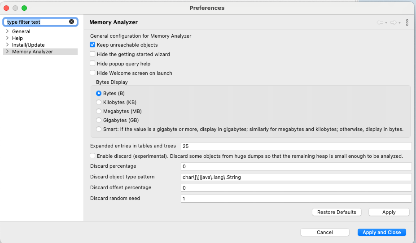The height and width of the screenshot is (243, 416).
Task: Click the Expanded entries in tables and trees label
Action: pyautogui.click(x=133, y=146)
